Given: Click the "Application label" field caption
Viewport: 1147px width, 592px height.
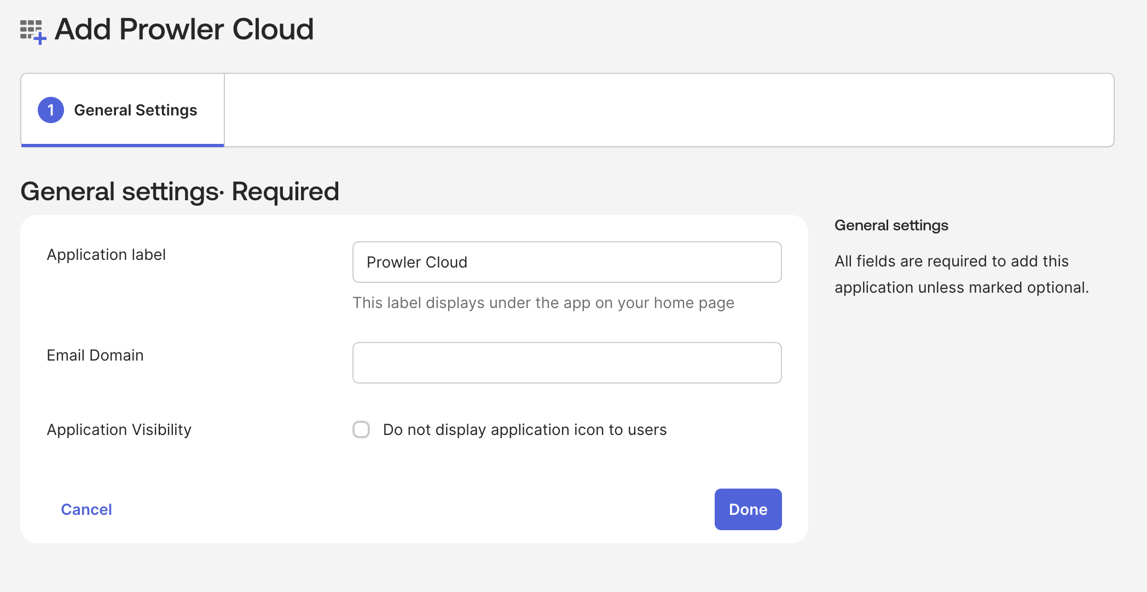Looking at the screenshot, I should [x=106, y=254].
